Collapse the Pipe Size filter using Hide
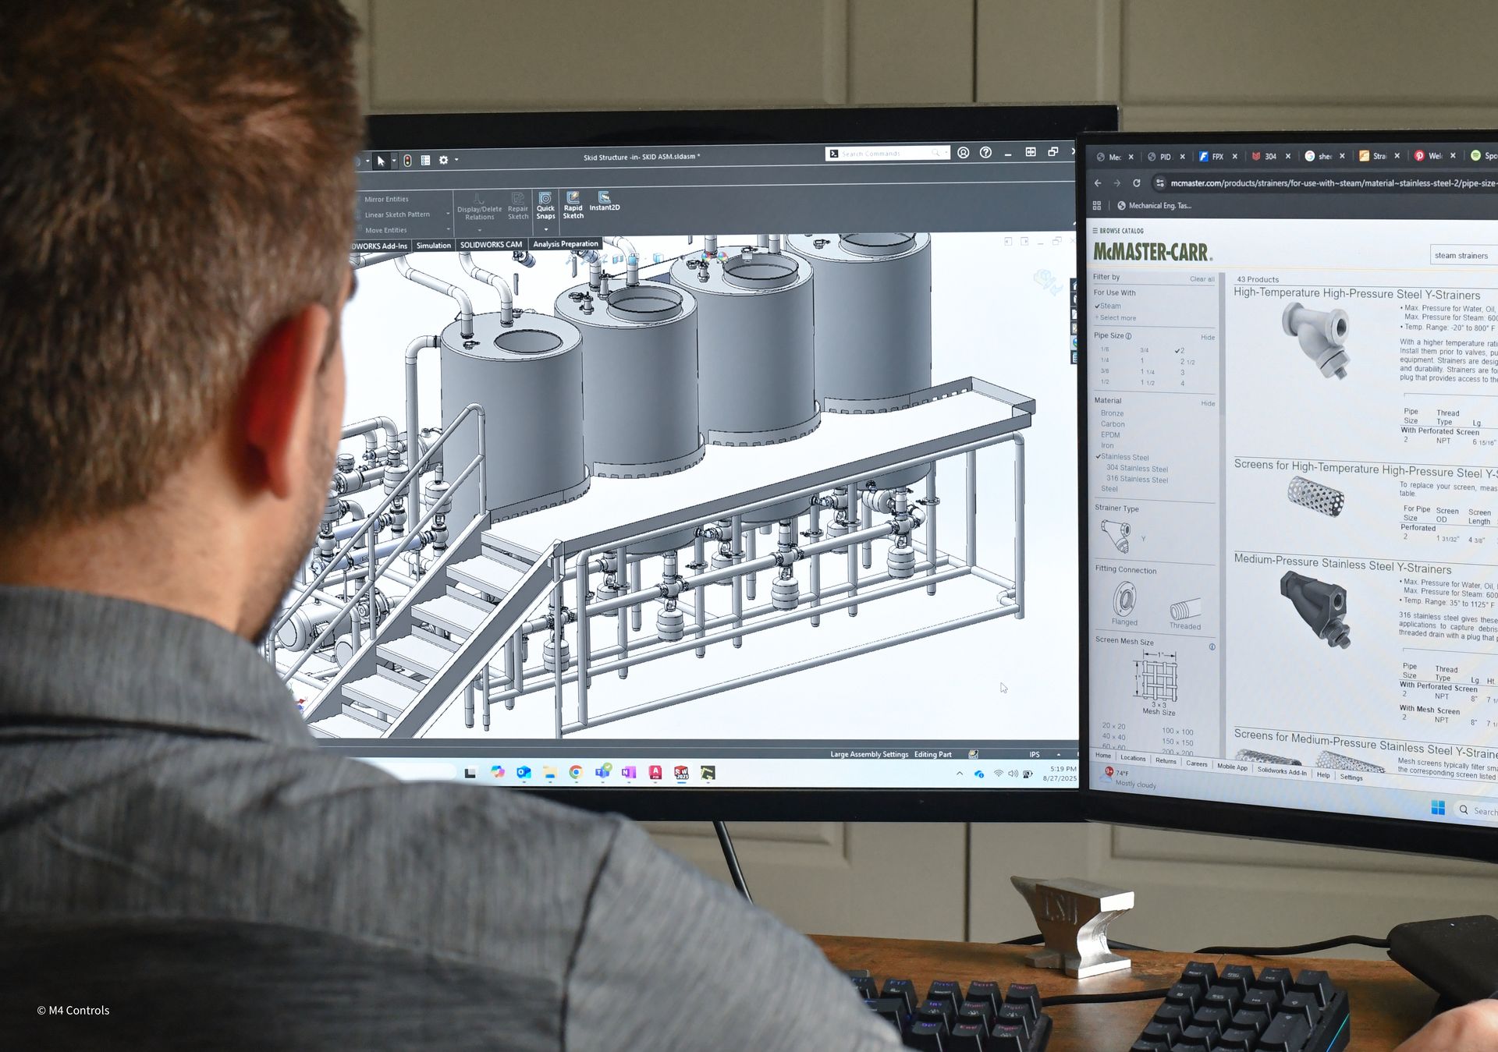 tap(1208, 337)
